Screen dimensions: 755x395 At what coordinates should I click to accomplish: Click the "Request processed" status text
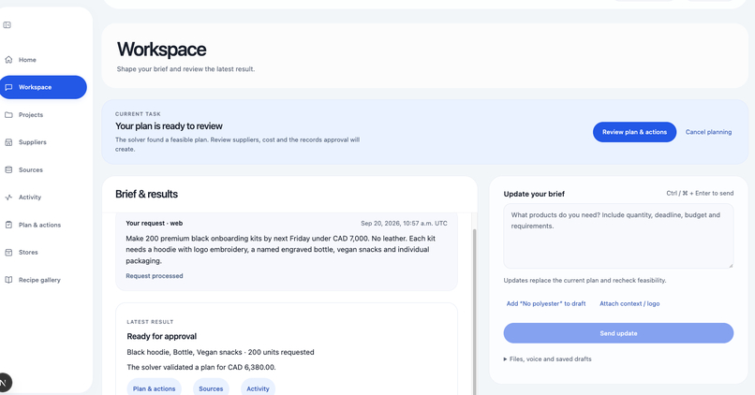pyautogui.click(x=154, y=276)
